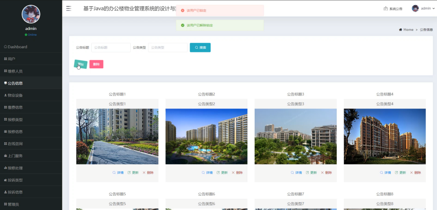437x210 pixels.
Task: Click the 公告标题1 card title text
Action: (117, 94)
